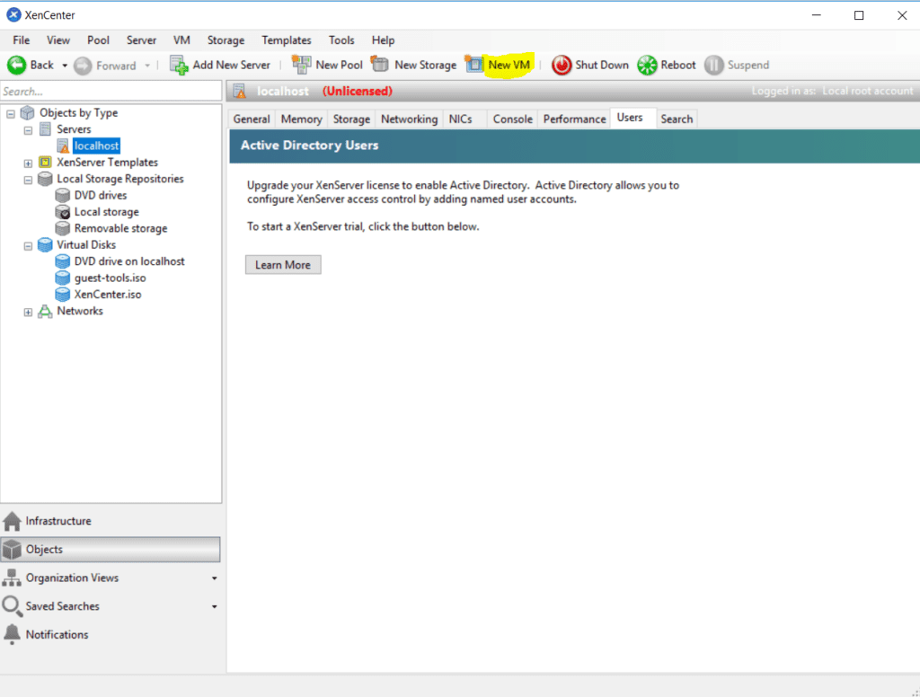This screenshot has width=920, height=697.
Task: Expand the XenServer Templates node
Action: coord(28,162)
